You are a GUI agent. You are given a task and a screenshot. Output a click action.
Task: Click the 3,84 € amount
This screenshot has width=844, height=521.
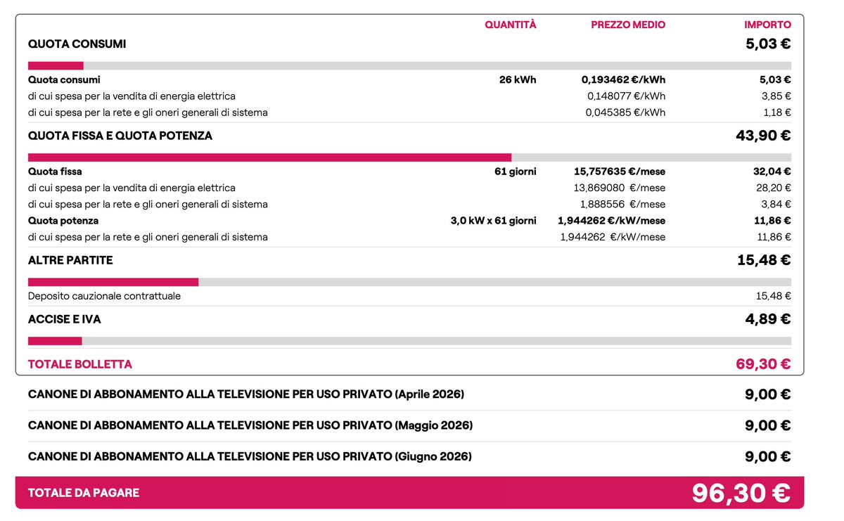pyautogui.click(x=777, y=205)
